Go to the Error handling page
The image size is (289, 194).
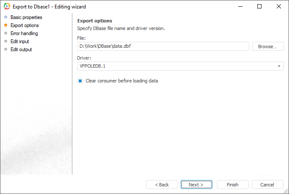click(24, 33)
